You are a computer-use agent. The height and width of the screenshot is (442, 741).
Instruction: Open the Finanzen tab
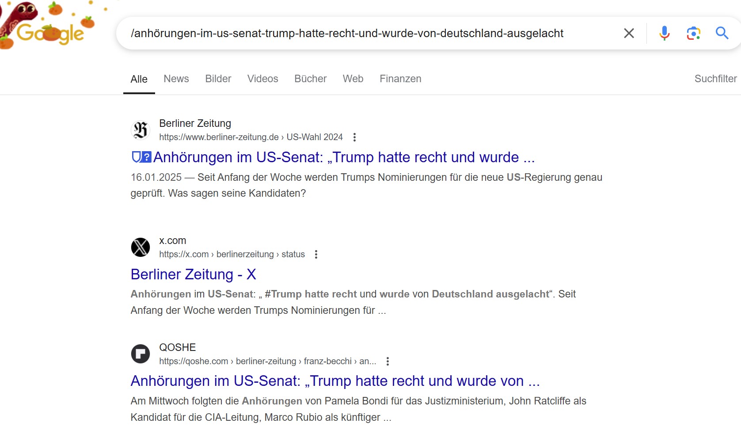point(400,79)
